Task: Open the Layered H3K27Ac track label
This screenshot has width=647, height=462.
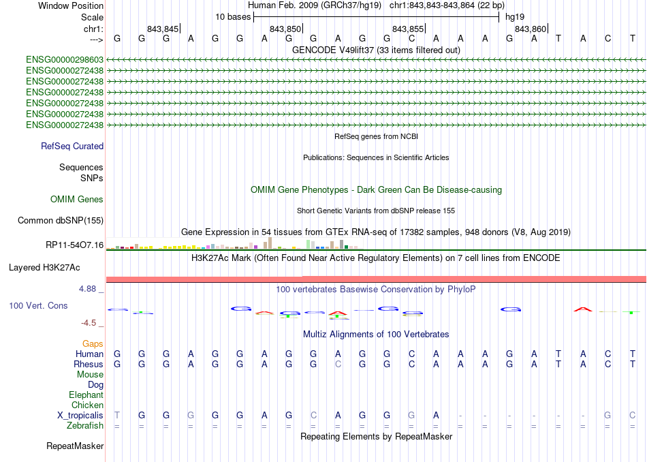Action: [x=44, y=268]
